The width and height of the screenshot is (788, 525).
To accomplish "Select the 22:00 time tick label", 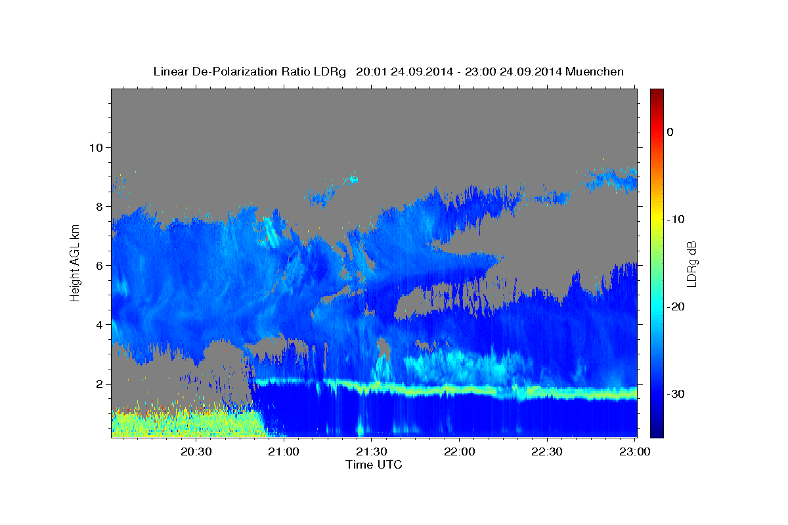I will point(460,451).
